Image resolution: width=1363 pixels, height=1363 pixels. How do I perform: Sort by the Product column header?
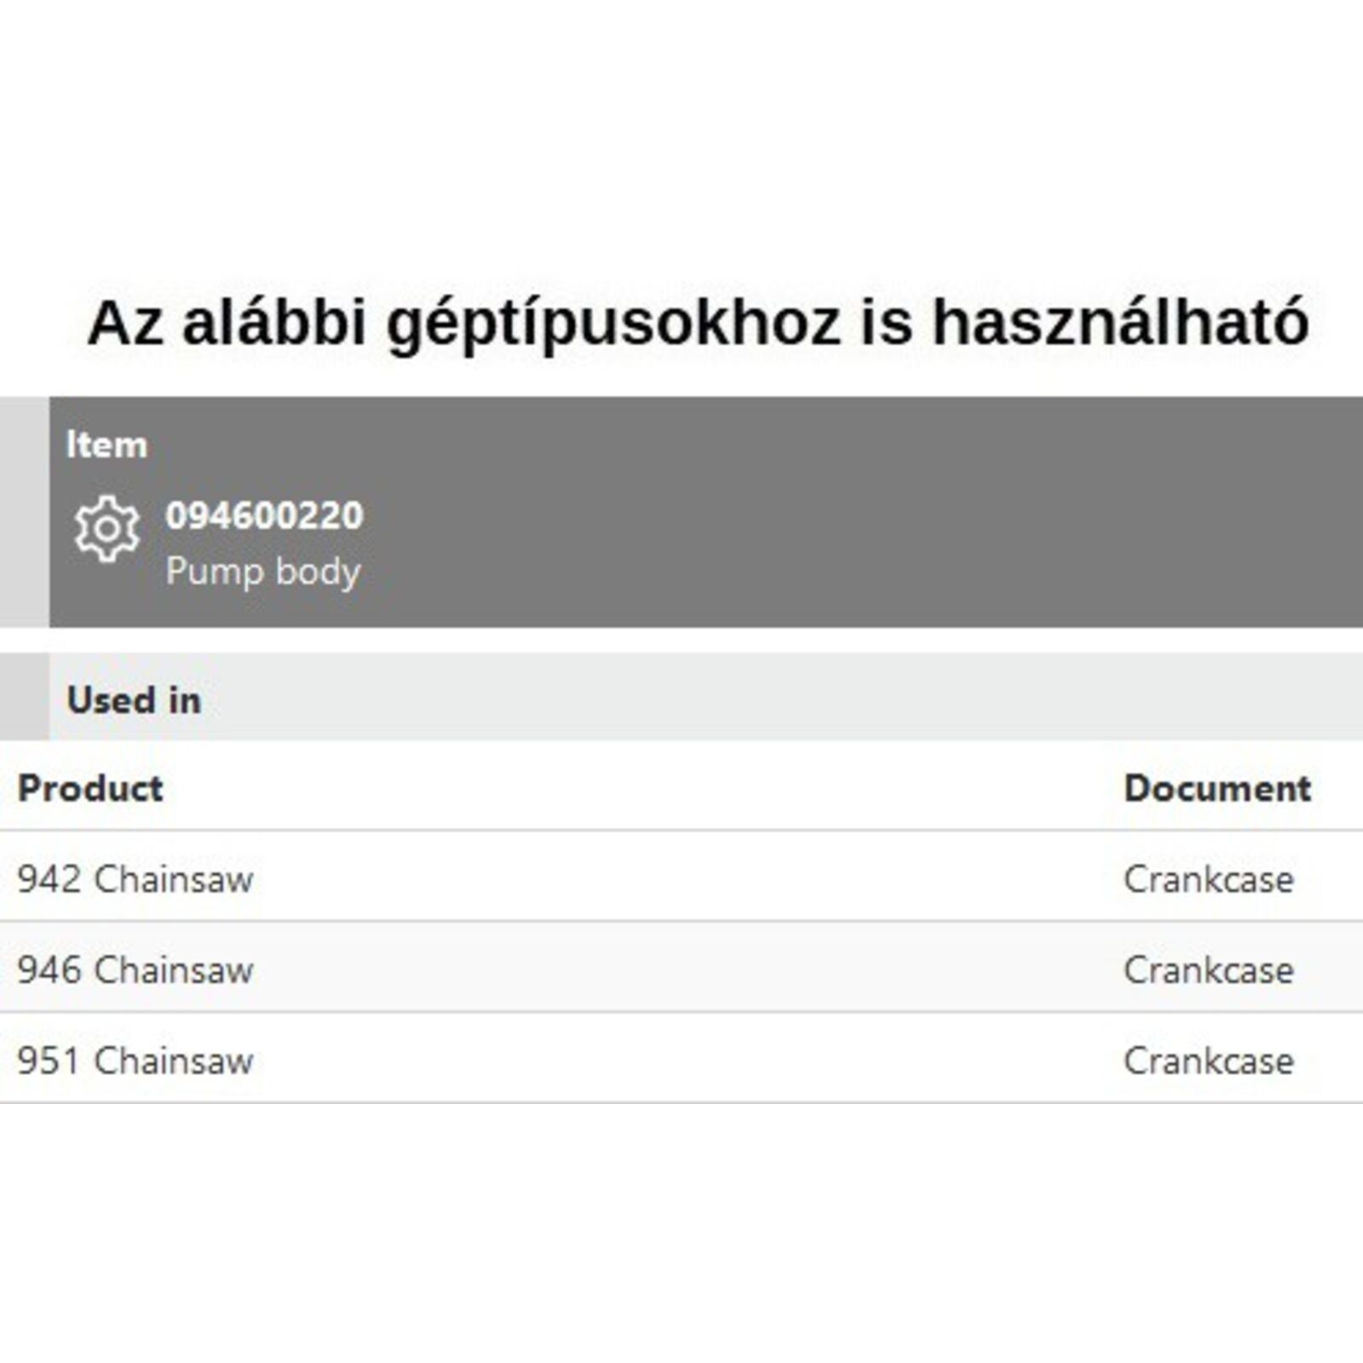pos(90,788)
